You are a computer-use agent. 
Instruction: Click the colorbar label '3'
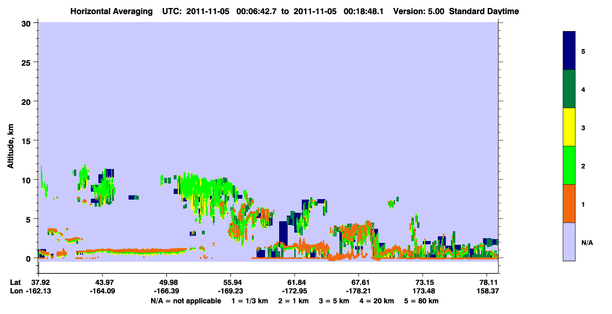tap(583, 127)
